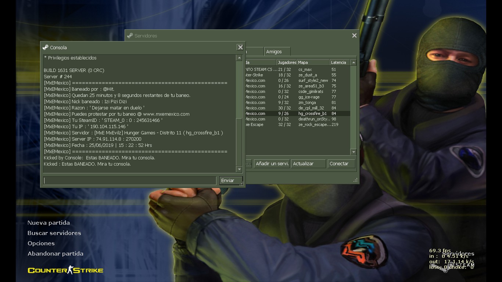This screenshot has height=282, width=502.
Task: Click the Steam icon in Consola title bar
Action: coord(46,47)
